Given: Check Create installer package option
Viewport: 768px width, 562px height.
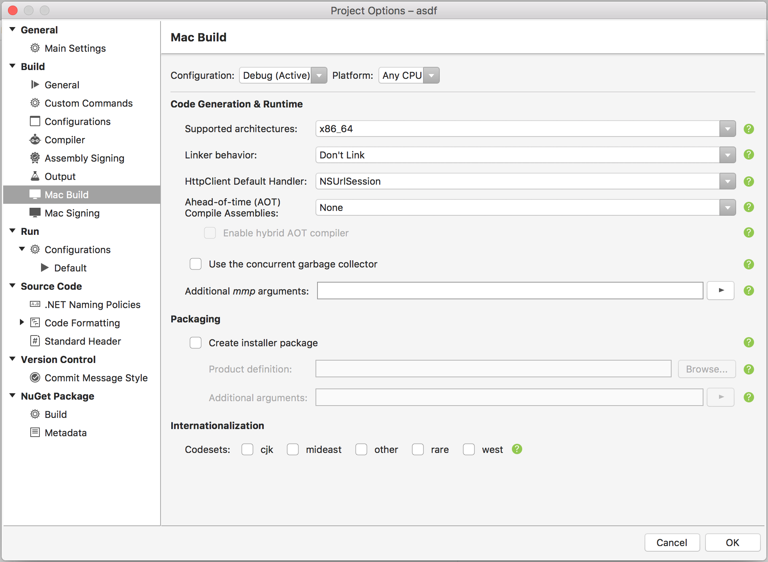Looking at the screenshot, I should 196,343.
